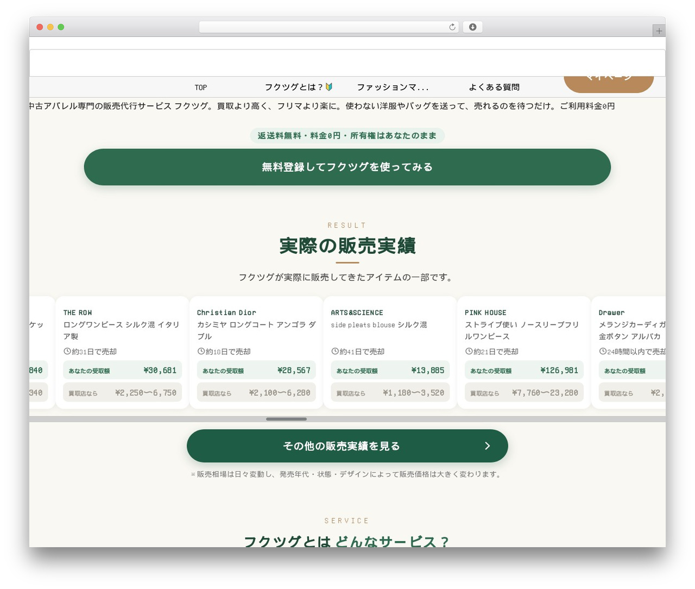Image resolution: width=695 pixels, height=589 pixels.
Task: Click the ¥30,681 payout amount
Action: point(160,371)
